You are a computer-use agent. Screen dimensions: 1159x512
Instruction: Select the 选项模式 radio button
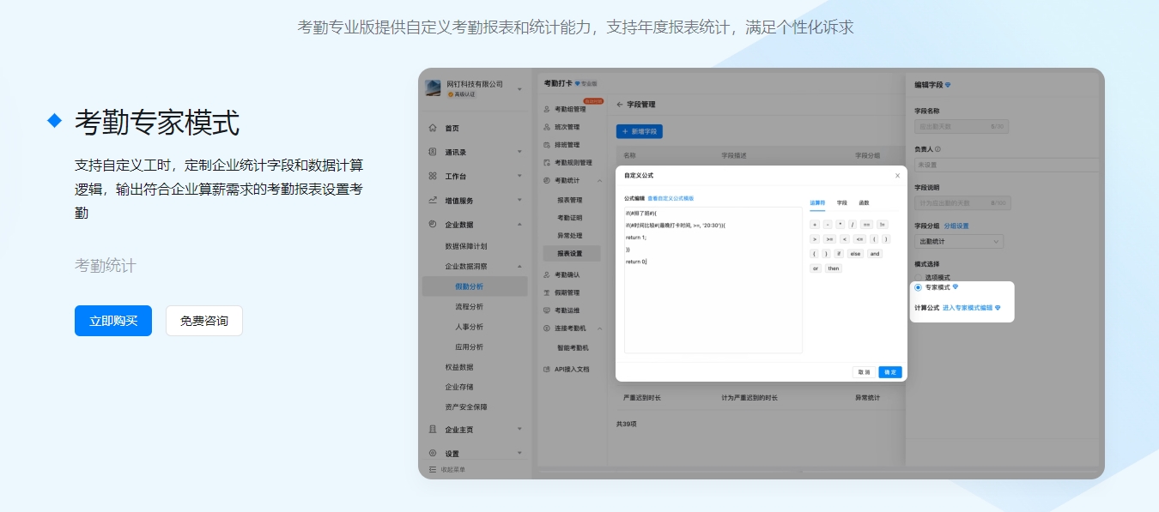pyautogui.click(x=918, y=277)
